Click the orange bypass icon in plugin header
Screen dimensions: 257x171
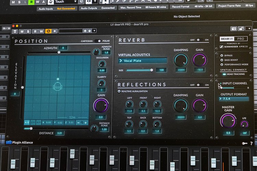pyautogui.click(x=49, y=31)
